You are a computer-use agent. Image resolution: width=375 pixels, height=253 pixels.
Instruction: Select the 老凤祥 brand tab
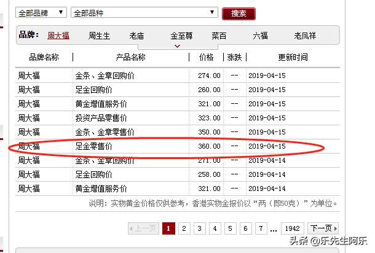(305, 36)
